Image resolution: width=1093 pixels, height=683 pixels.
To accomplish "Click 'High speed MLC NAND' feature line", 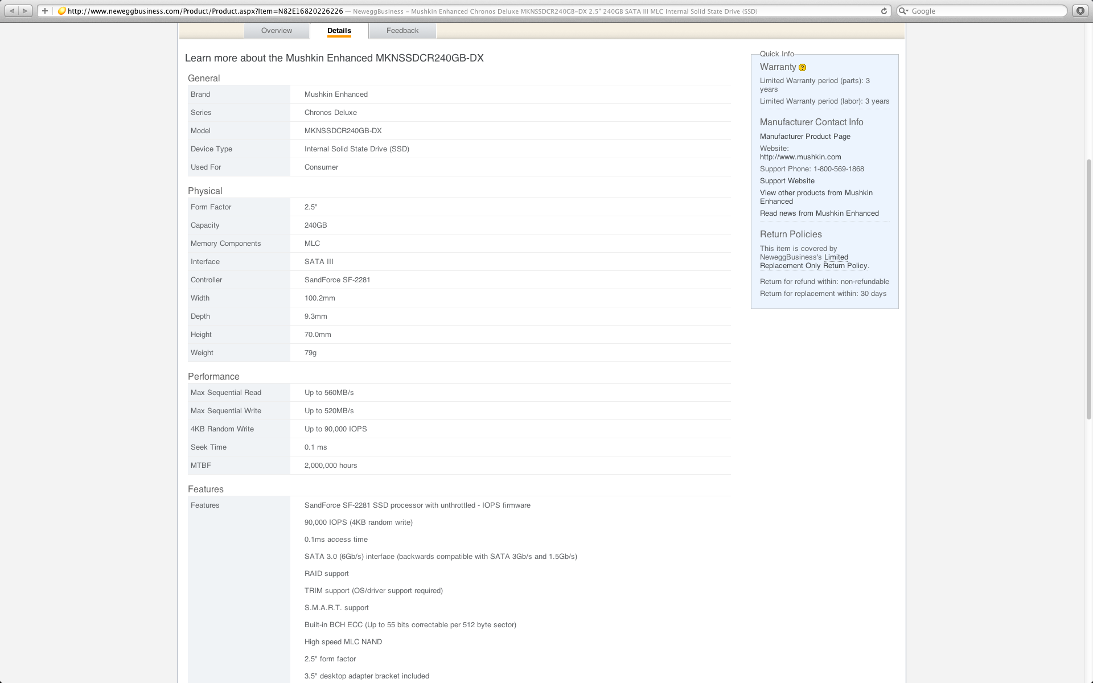I will tap(343, 642).
